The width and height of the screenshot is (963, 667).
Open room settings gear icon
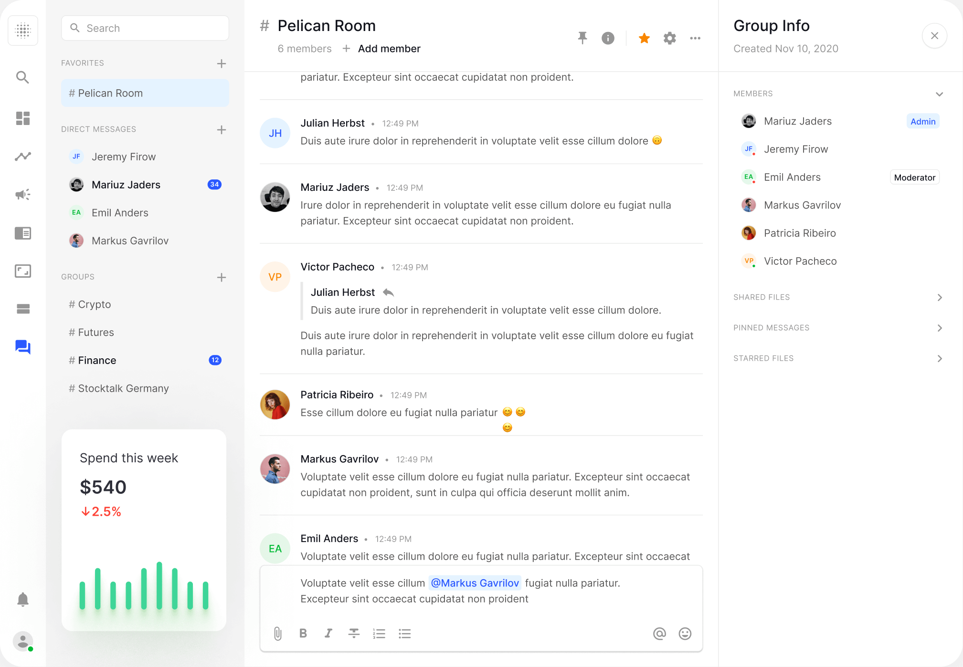(669, 38)
